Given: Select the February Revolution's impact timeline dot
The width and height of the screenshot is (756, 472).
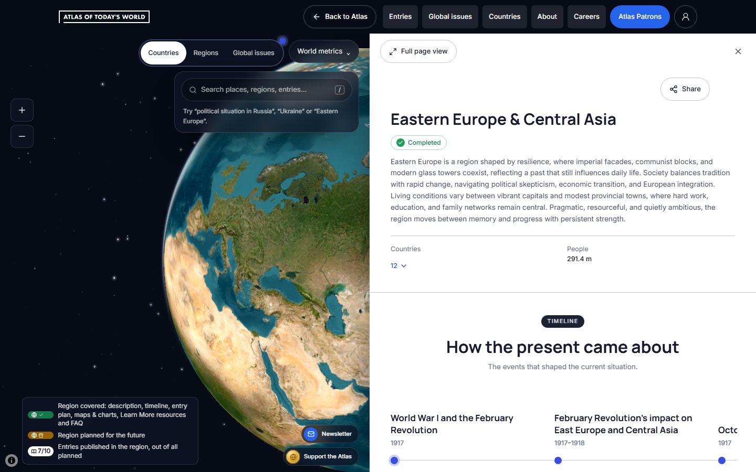Looking at the screenshot, I should coord(558,460).
